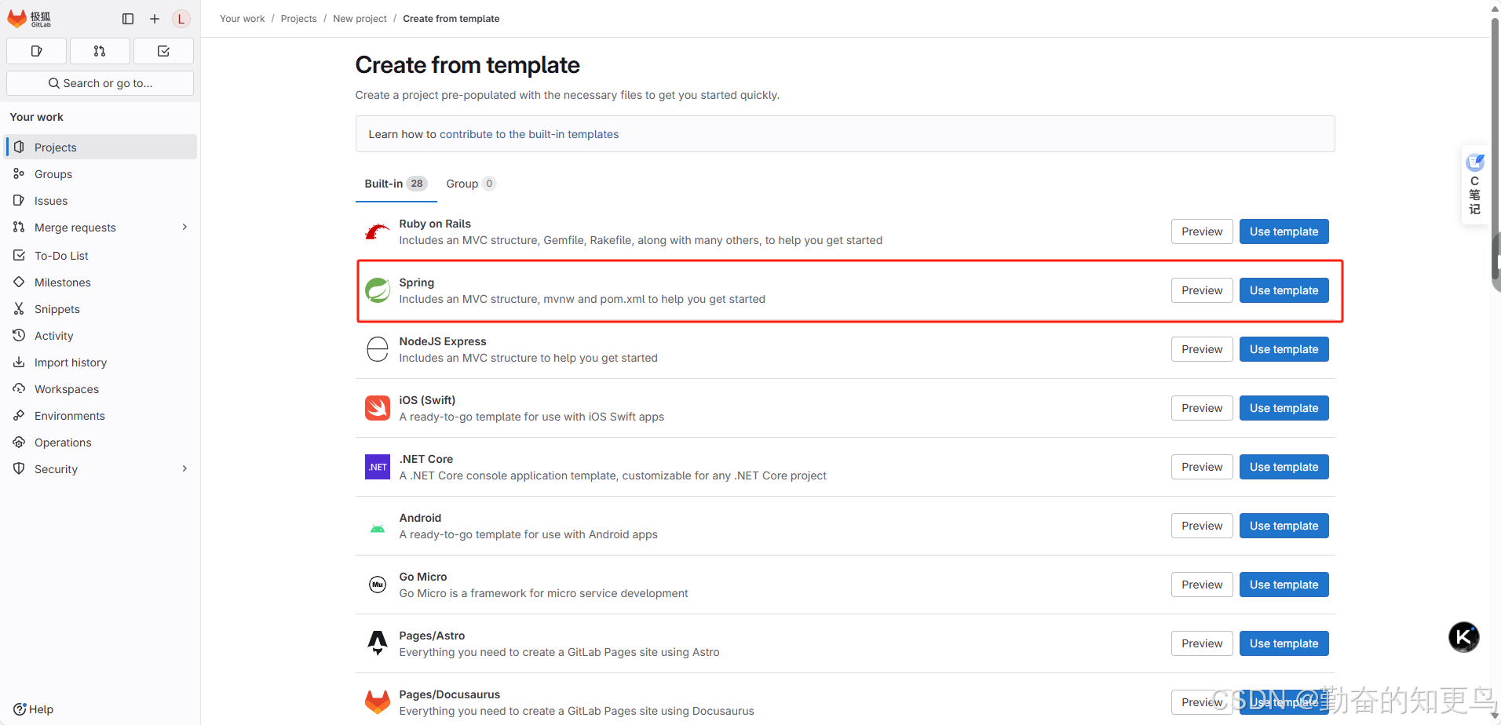
Task: Open the C notes side widget
Action: coord(1474,185)
